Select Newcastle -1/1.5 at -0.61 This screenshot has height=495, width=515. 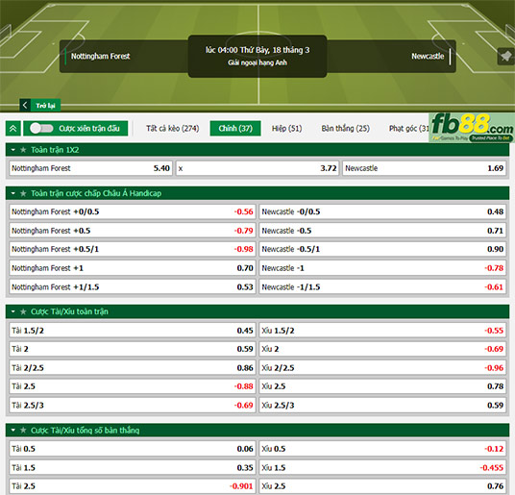click(x=382, y=287)
